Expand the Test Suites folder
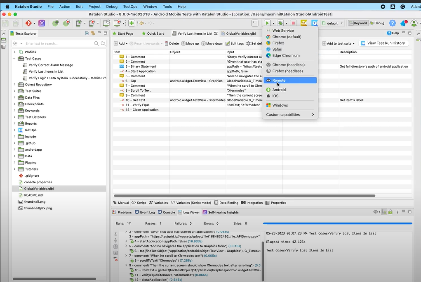Image resolution: width=421 pixels, height=282 pixels. pyautogui.click(x=14, y=91)
